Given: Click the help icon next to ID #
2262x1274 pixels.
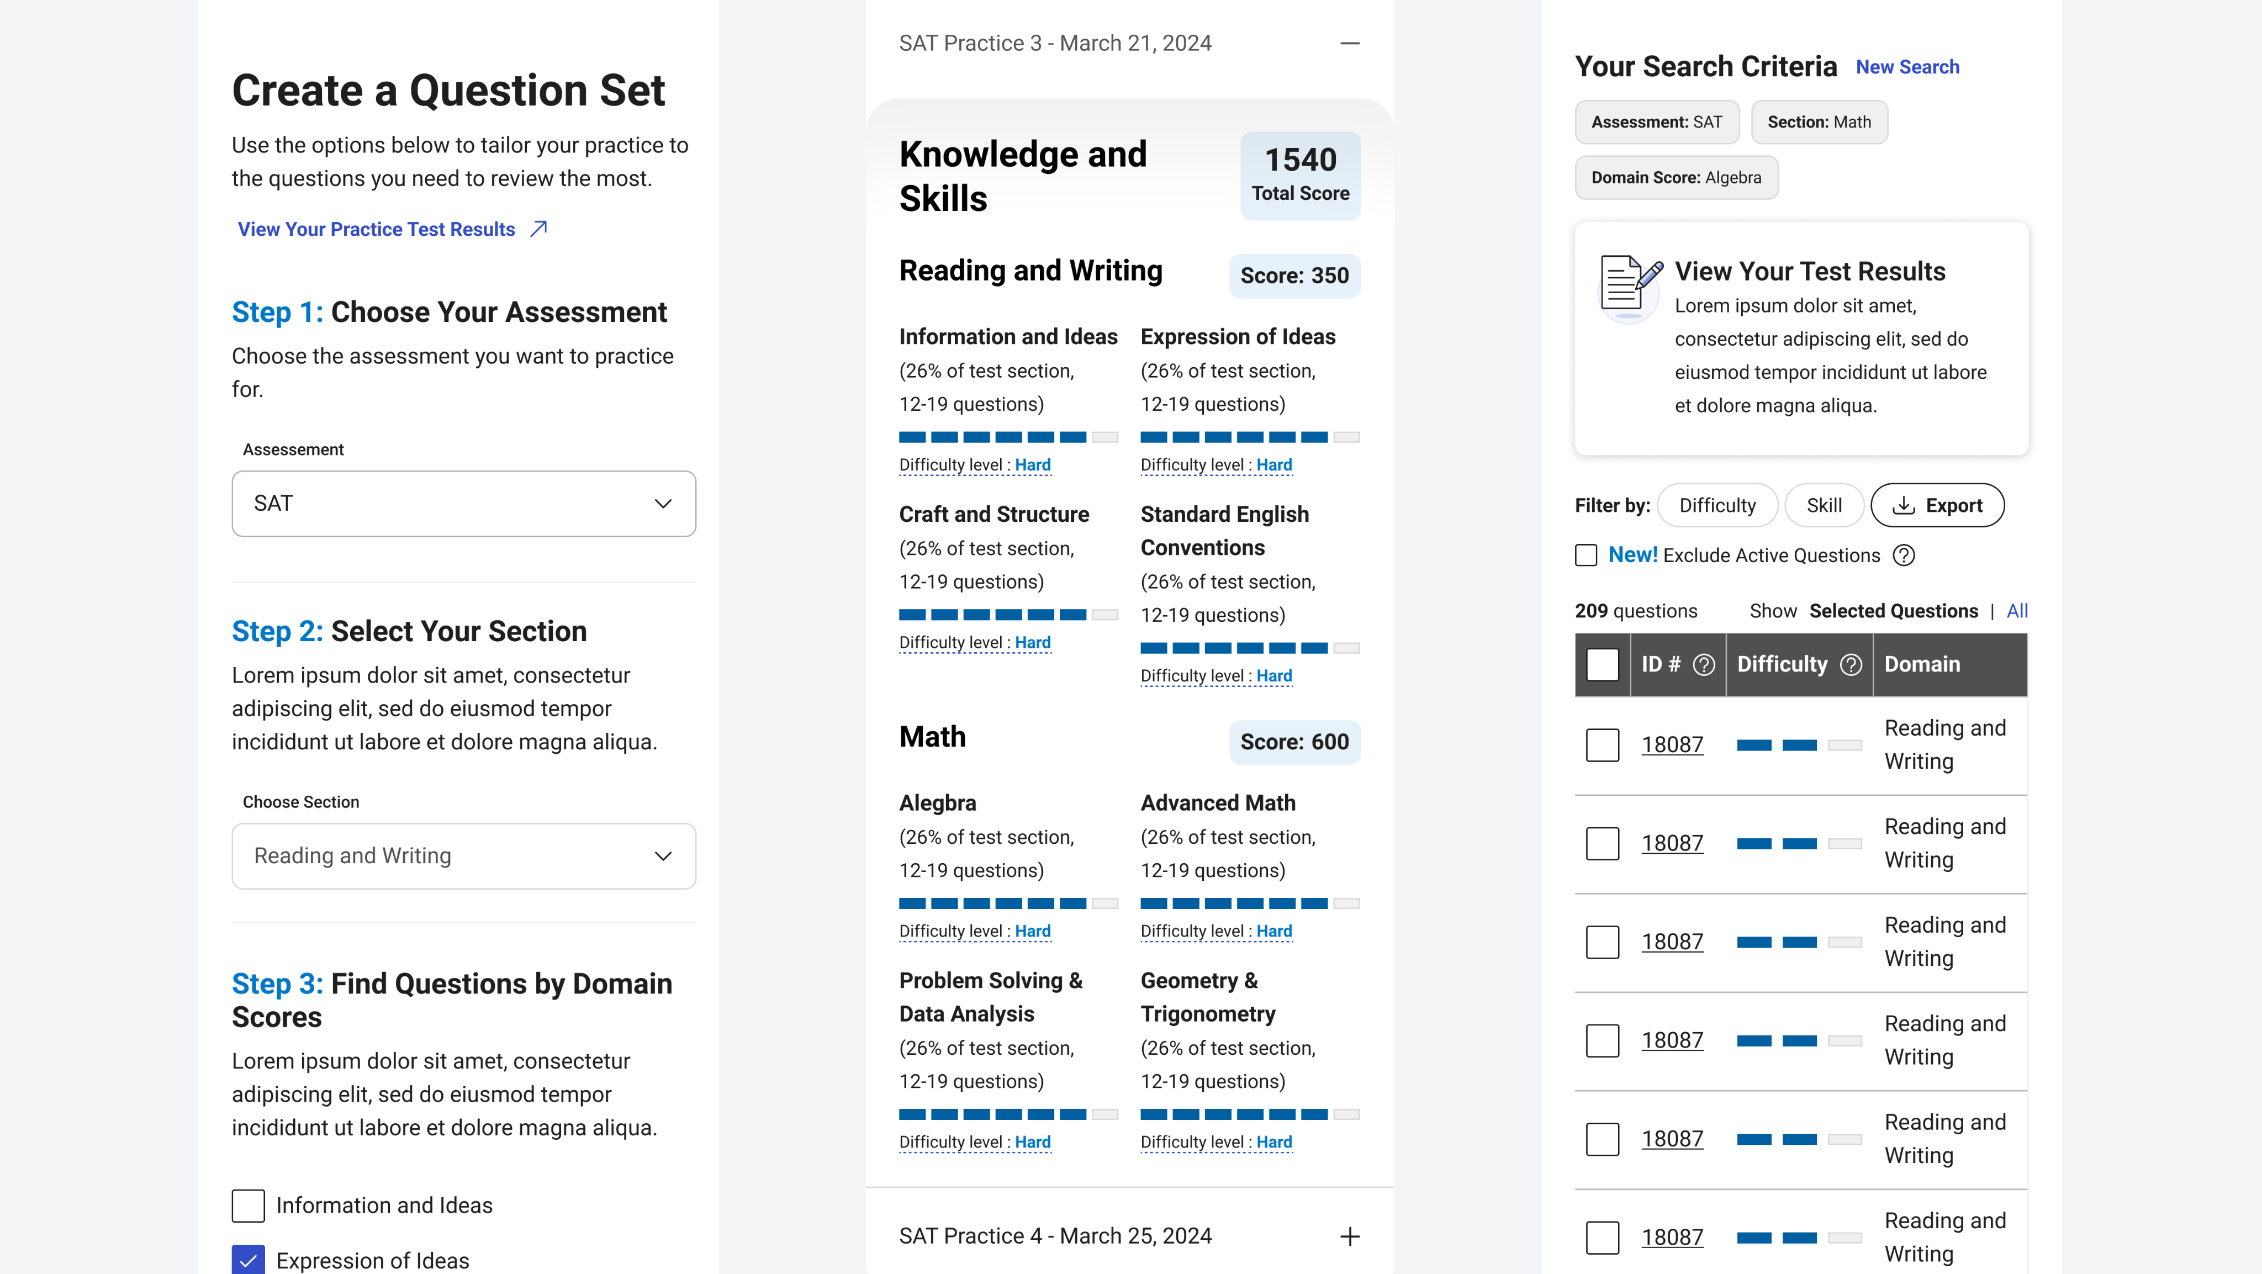Looking at the screenshot, I should 1704,665.
